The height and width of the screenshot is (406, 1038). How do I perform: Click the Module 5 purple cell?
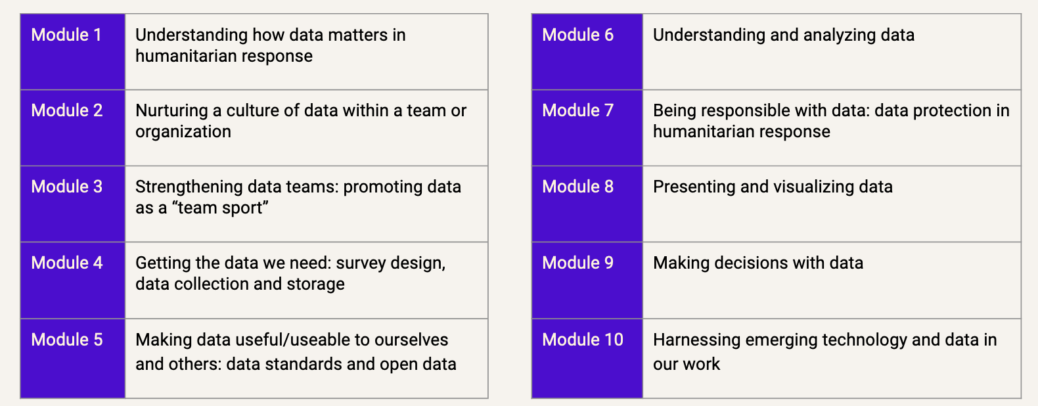click(x=67, y=340)
